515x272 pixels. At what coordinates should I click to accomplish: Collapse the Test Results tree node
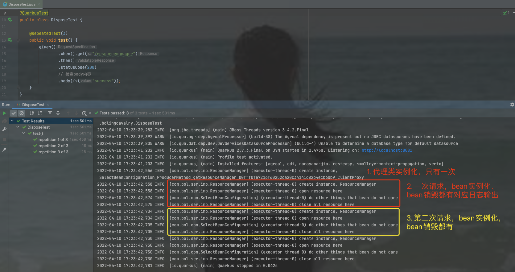[x=12, y=121]
